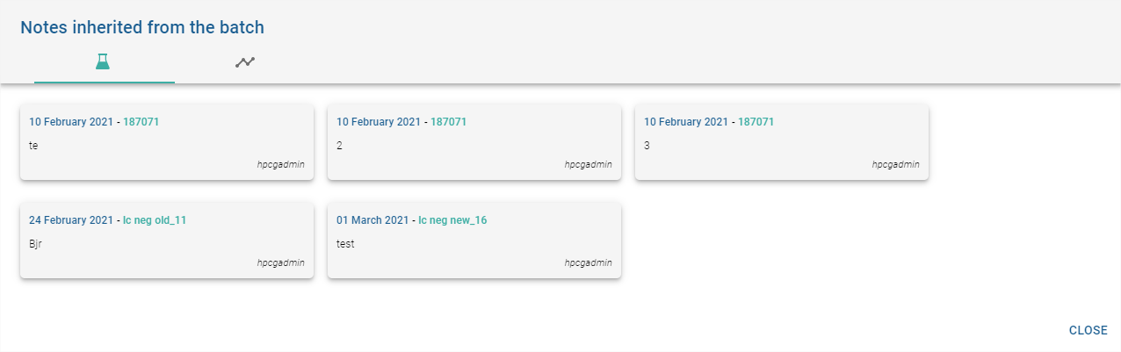Image resolution: width=1121 pixels, height=352 pixels.
Task: Select the flask batch notes tab
Action: click(x=104, y=62)
